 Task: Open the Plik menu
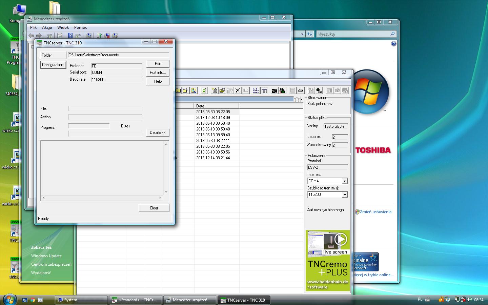tap(33, 27)
